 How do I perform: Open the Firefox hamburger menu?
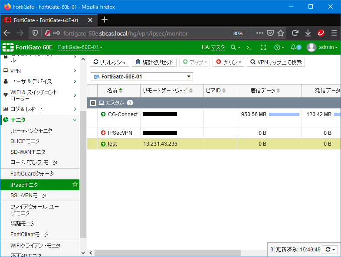334,33
